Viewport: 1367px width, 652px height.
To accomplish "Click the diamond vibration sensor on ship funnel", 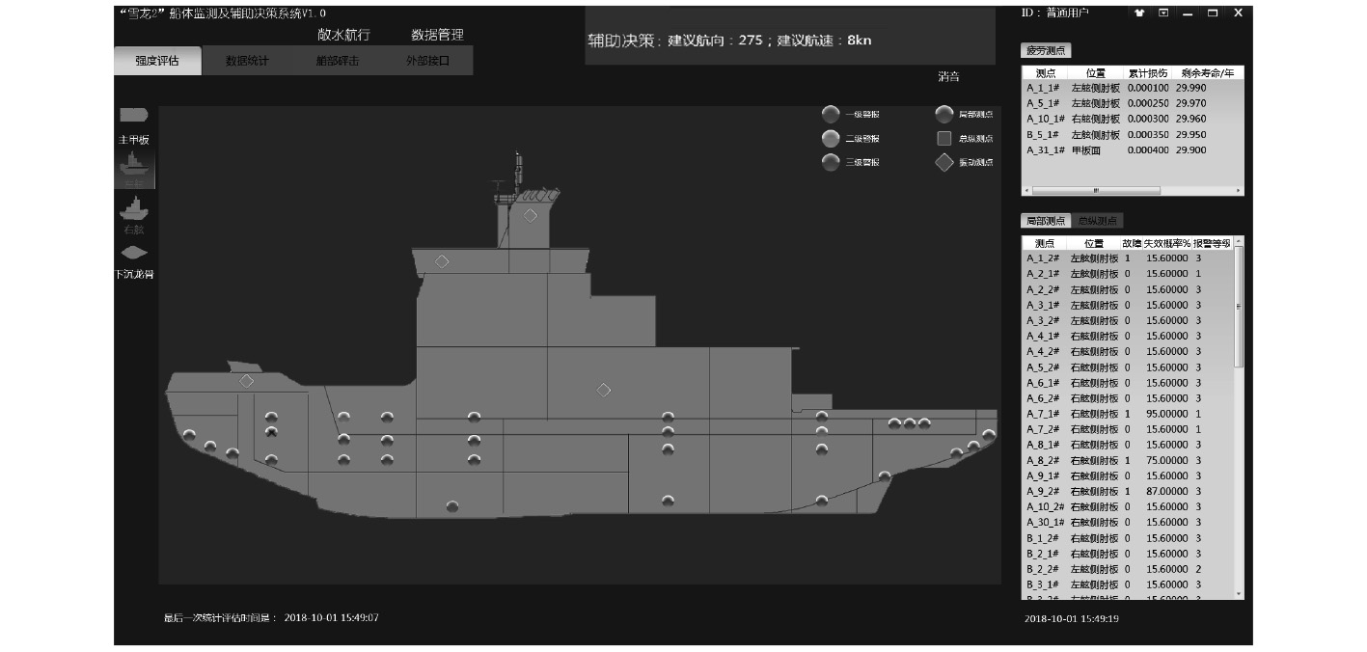I will 530,215.
